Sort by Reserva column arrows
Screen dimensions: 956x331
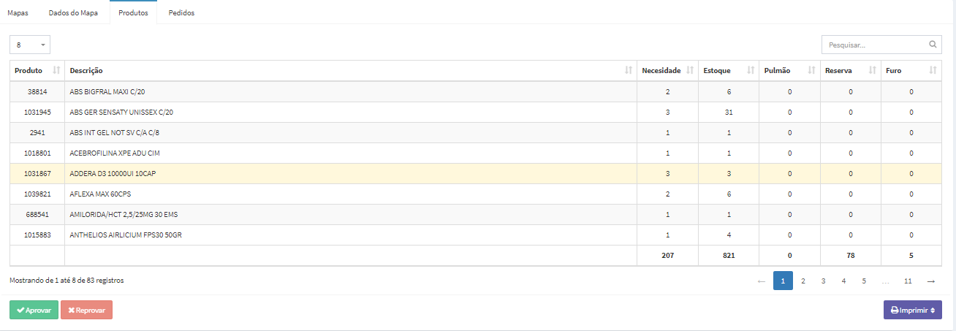tap(872, 70)
